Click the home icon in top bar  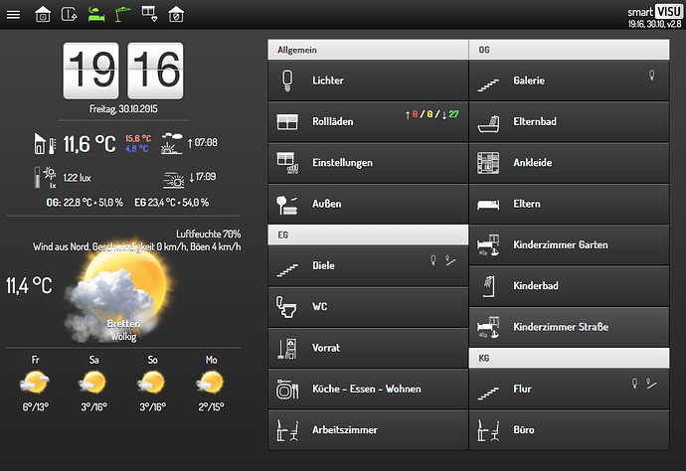pyautogui.click(x=43, y=15)
